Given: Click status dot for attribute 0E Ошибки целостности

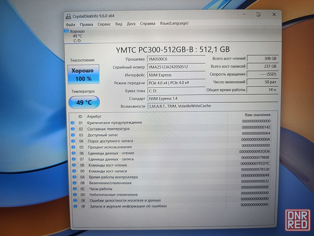Looking at the screenshot, I should click(75, 200).
